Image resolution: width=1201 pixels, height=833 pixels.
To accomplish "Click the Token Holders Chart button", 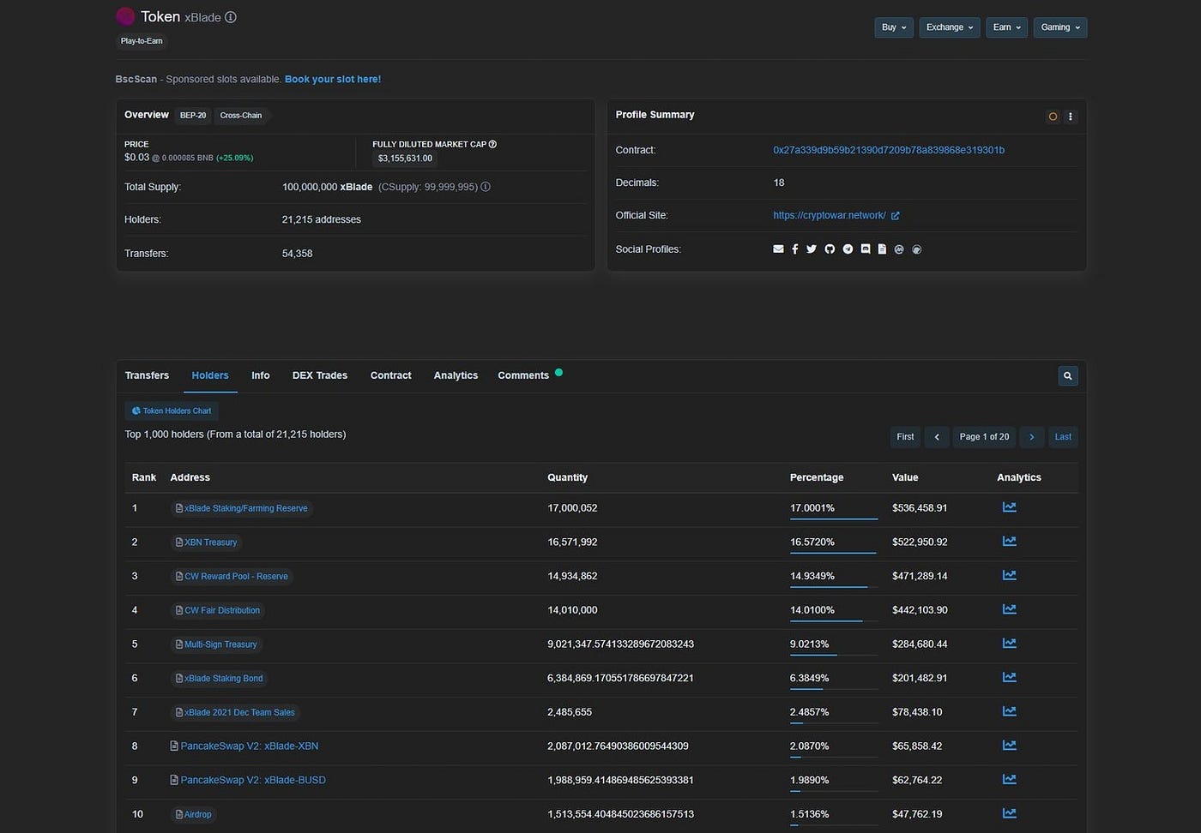I will pyautogui.click(x=172, y=411).
